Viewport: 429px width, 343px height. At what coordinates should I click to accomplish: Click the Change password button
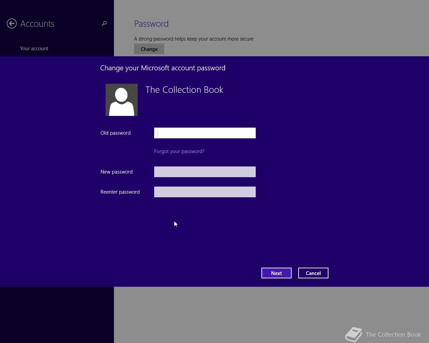[x=149, y=49]
